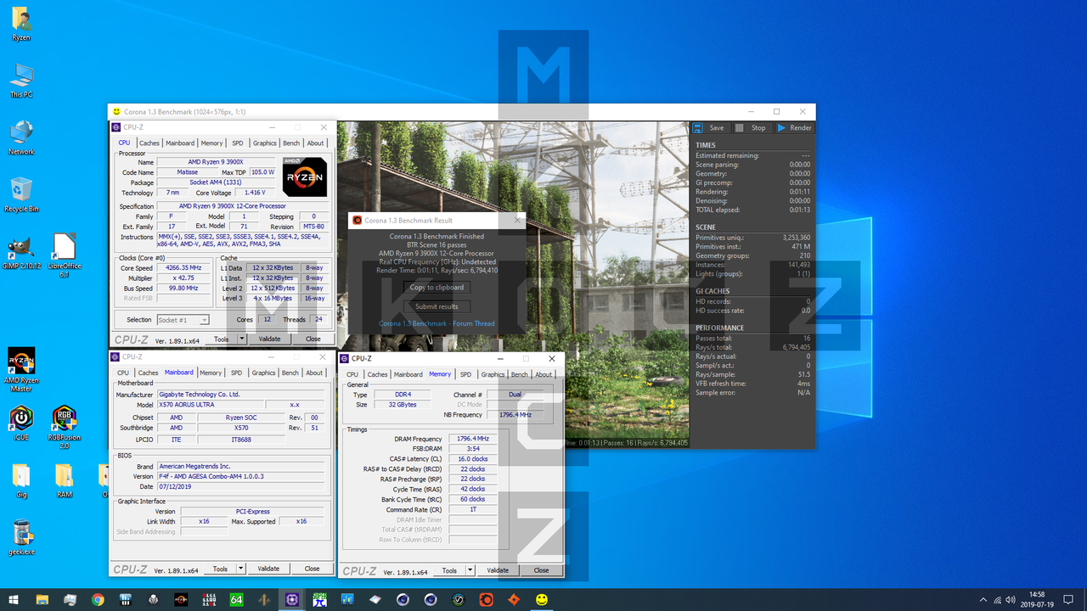Open the Windows Start menu
The image size is (1087, 611).
(14, 599)
